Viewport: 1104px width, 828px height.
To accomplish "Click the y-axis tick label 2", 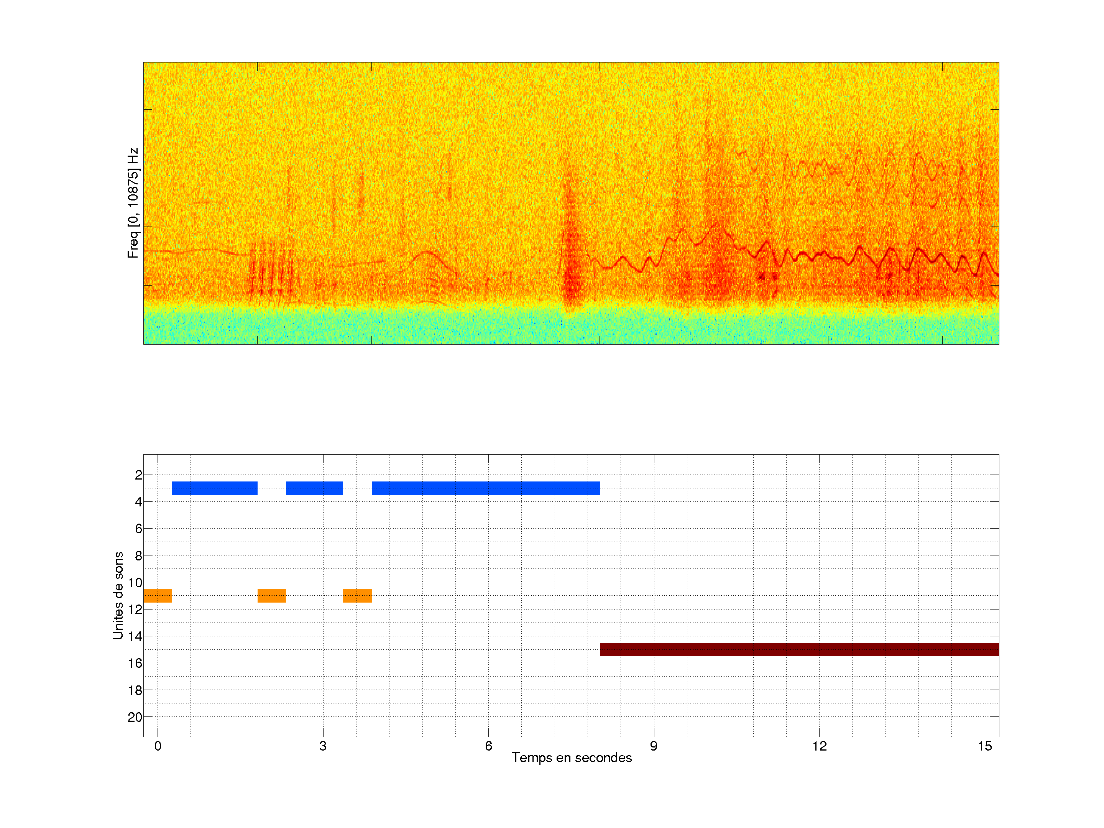I will tap(138, 475).
